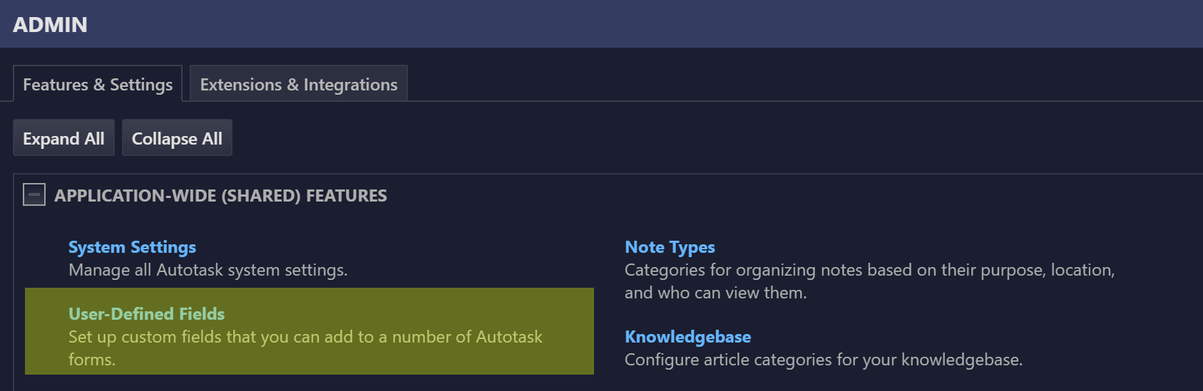
Task: Click the 'forms.' text under User-Defined Fields
Action: pos(92,360)
